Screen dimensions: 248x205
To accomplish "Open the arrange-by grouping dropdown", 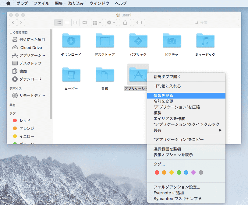I will point(97,23).
